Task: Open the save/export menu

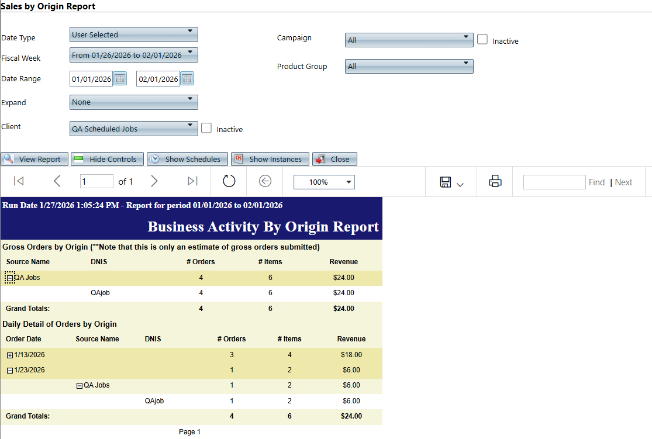Action: click(x=451, y=182)
